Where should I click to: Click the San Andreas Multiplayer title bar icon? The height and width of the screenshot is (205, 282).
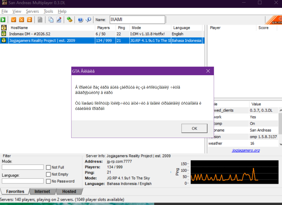click(4, 3)
